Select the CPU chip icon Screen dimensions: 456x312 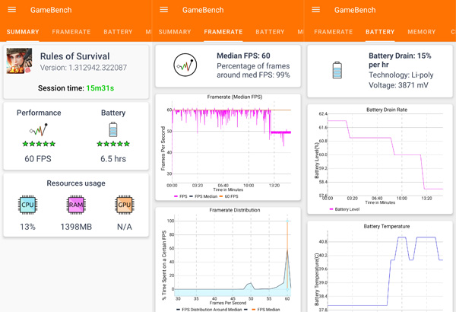pos(27,204)
